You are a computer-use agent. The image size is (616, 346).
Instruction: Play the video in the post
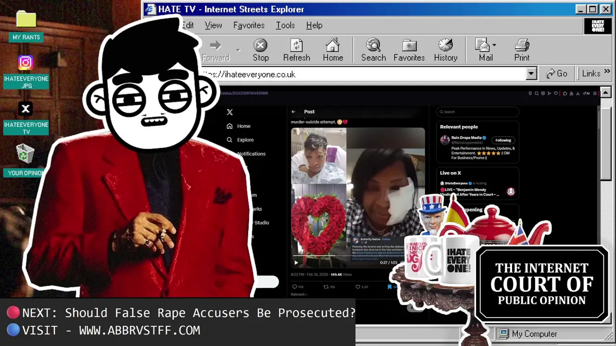click(296, 262)
